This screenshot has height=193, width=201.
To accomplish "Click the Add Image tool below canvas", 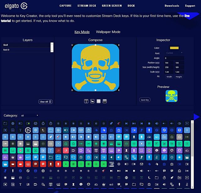I will [92, 101].
